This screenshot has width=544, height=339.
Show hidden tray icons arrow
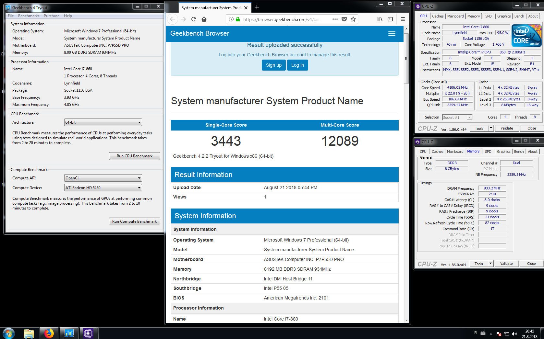491,334
